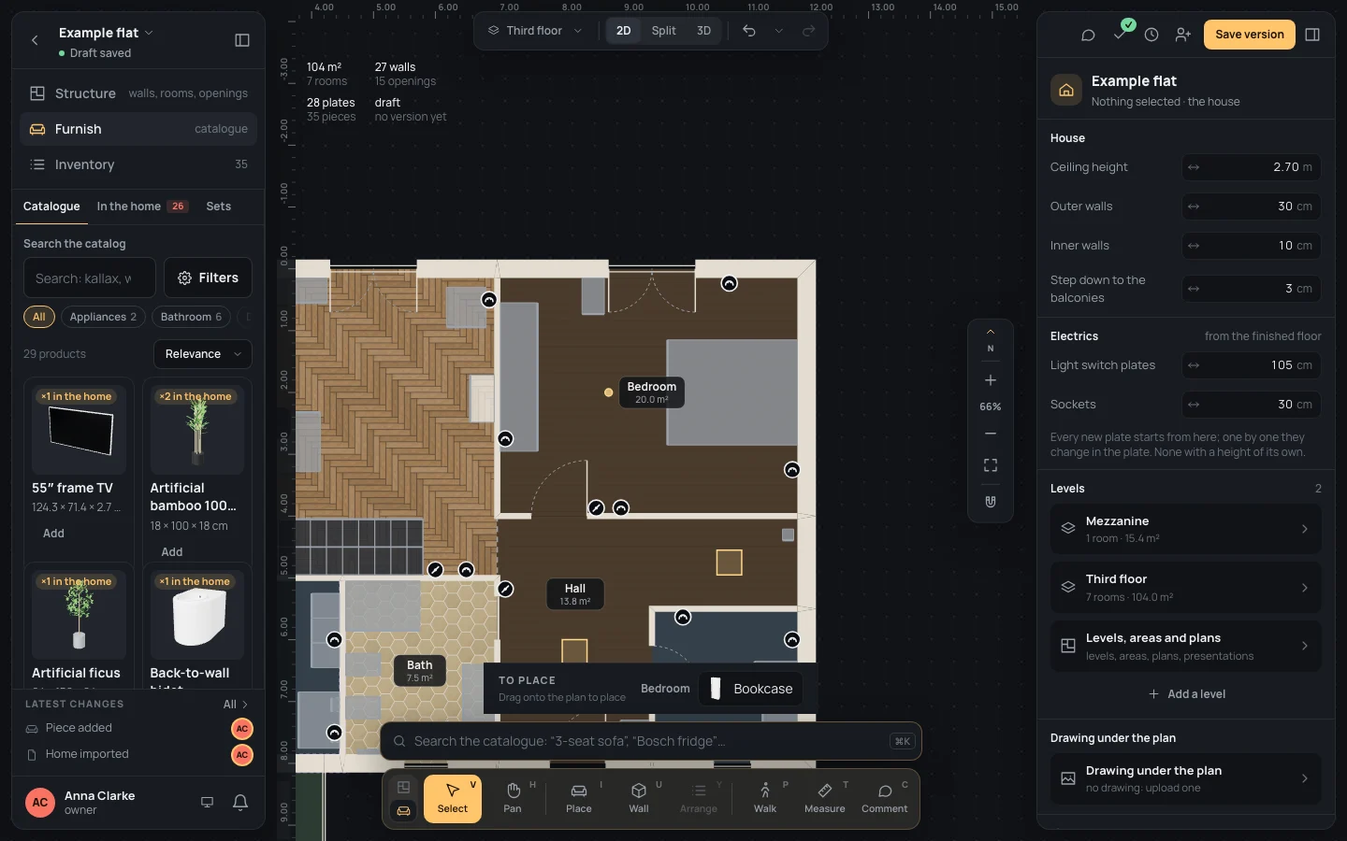Open version history clock icon
The image size is (1347, 841).
[1151, 35]
